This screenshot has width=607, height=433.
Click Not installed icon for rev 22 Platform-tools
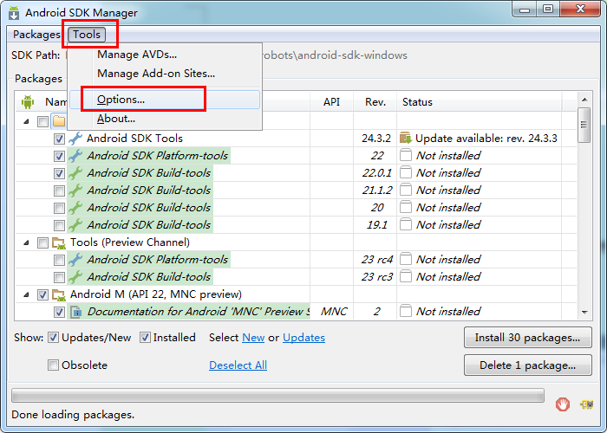pyautogui.click(x=406, y=155)
